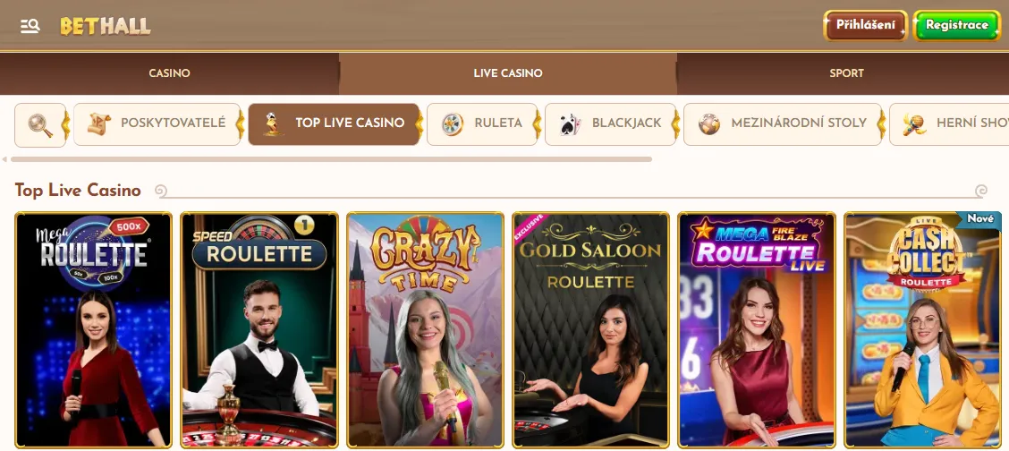Click the scrollbar's left arrow
This screenshot has height=451, width=1009.
click(x=4, y=159)
